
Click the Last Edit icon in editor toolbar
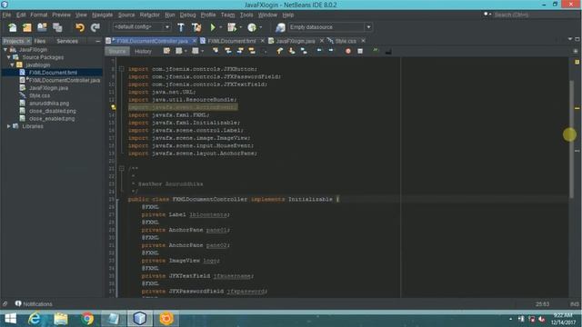pos(166,51)
